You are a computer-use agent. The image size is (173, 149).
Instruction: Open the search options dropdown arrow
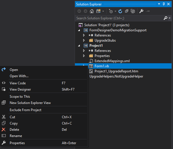click(x=170, y=18)
